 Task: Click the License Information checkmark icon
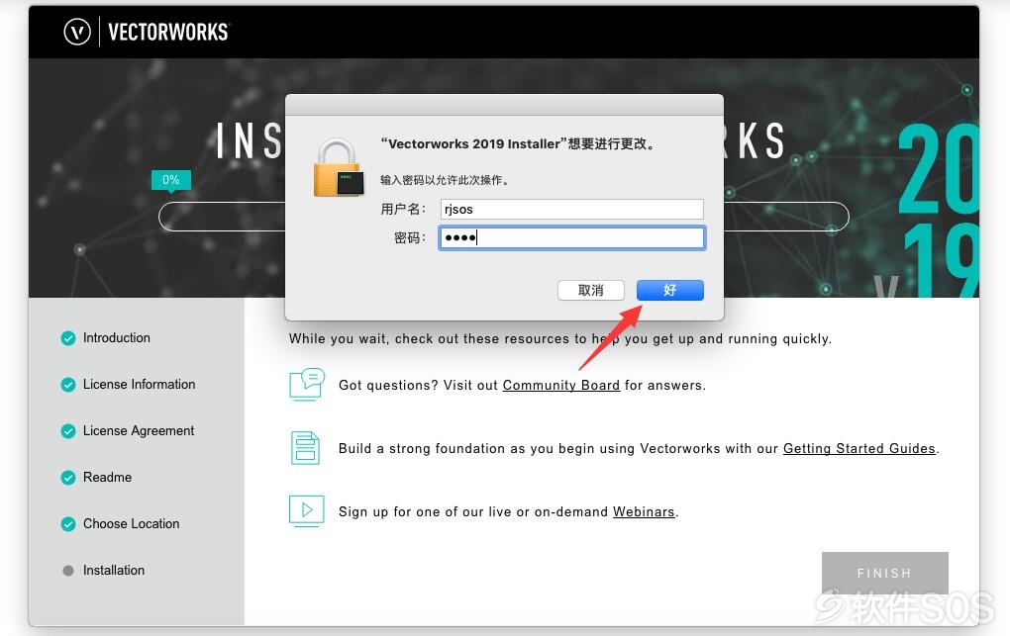point(68,385)
